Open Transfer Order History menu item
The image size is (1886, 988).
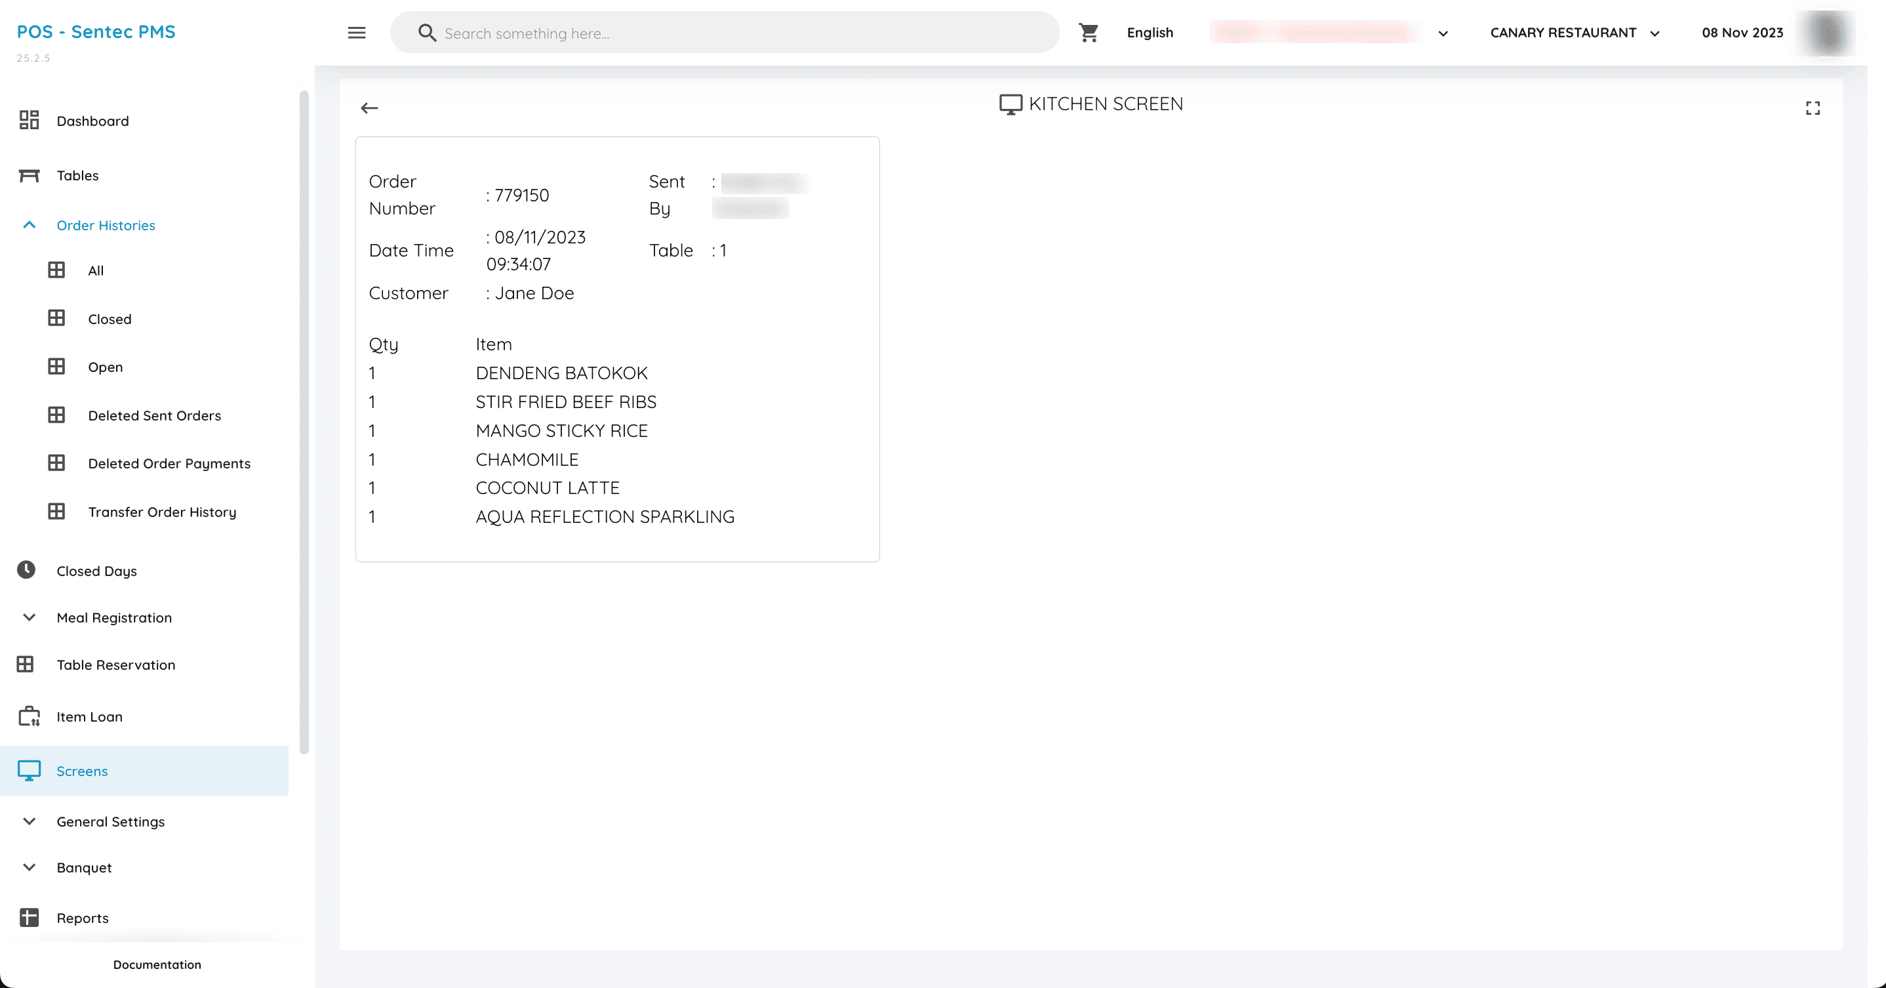coord(162,512)
